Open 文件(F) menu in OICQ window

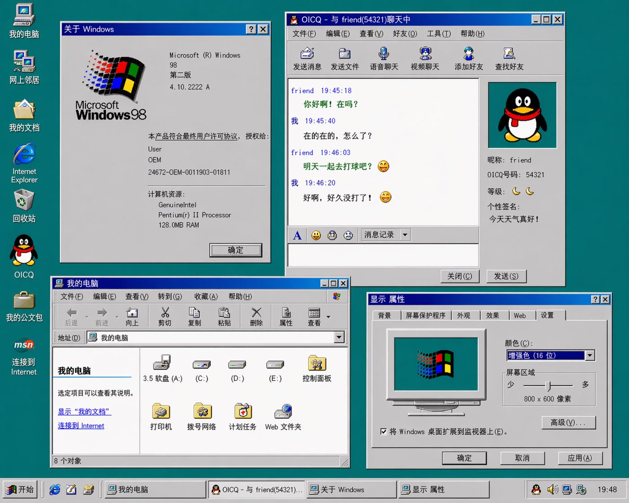[304, 34]
